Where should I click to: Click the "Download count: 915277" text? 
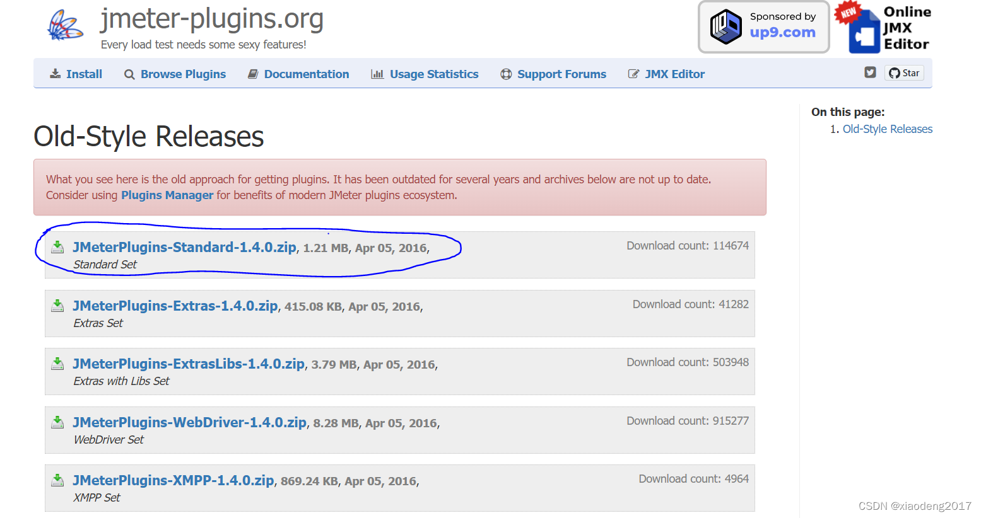(688, 421)
